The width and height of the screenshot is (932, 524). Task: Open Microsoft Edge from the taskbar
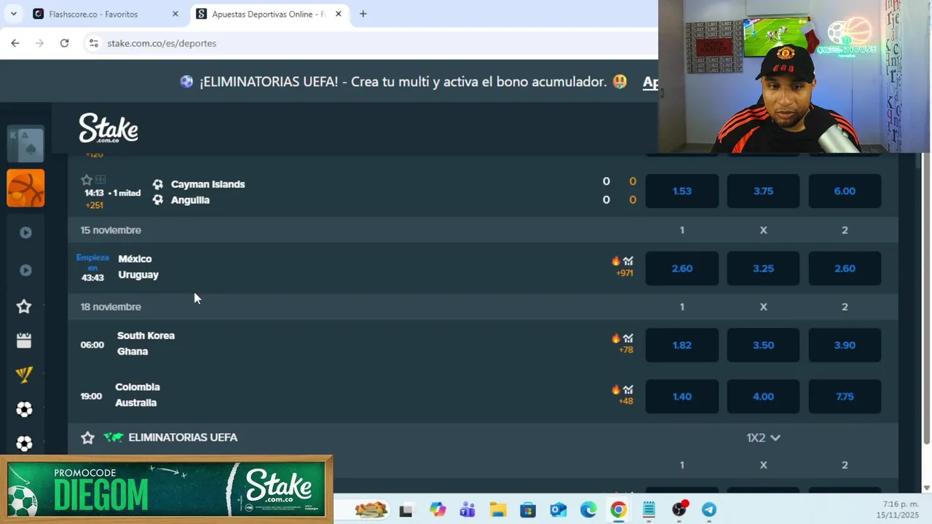(588, 509)
